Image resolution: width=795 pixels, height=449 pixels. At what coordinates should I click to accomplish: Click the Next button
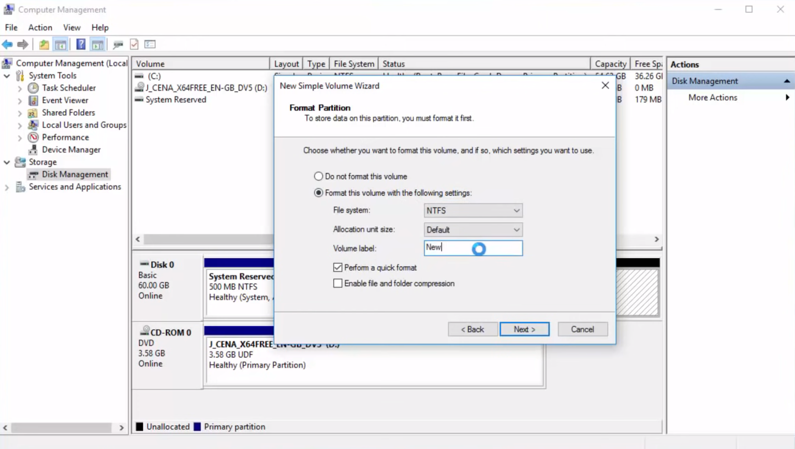tap(524, 329)
